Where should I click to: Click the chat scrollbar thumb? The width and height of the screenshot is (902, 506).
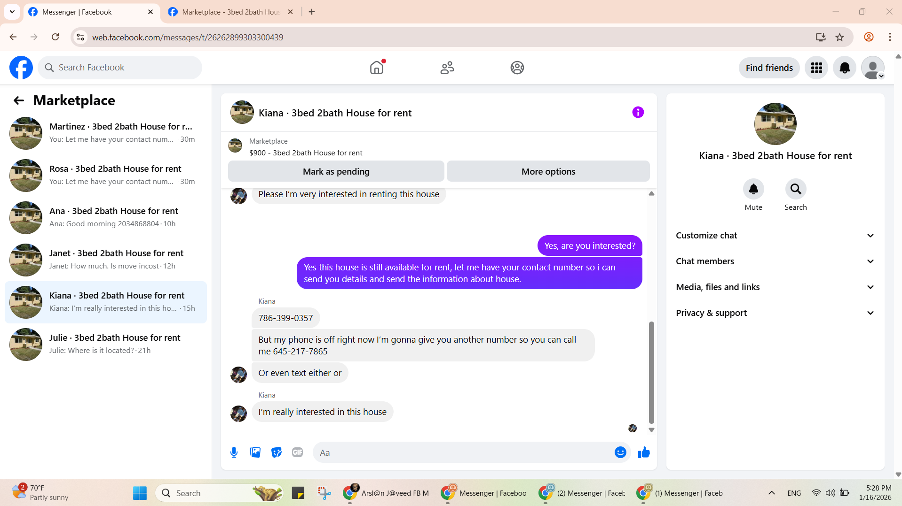tap(651, 372)
